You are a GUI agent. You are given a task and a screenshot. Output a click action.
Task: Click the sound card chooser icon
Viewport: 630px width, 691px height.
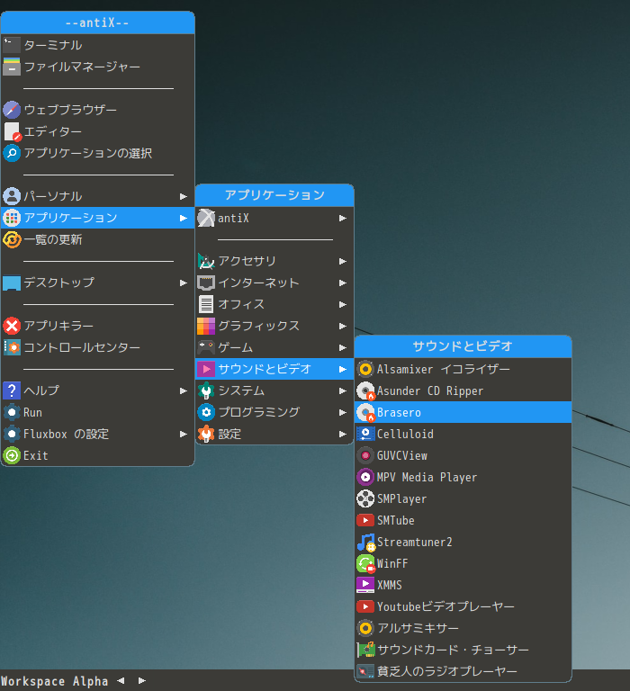coord(365,650)
